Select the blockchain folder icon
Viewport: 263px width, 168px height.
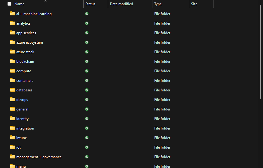(12, 61)
